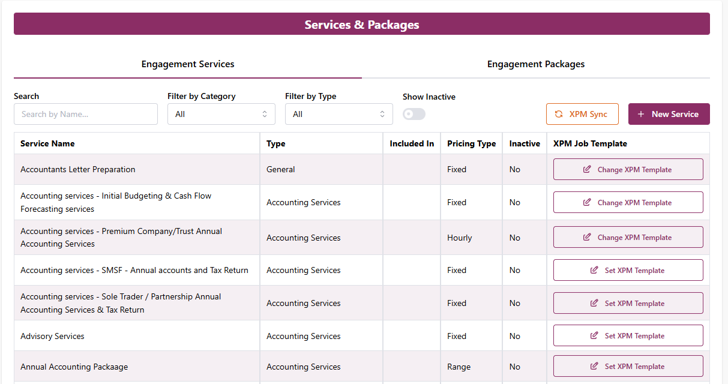This screenshot has height=384, width=728.
Task: Click the Search by Name input field
Action: 86,114
